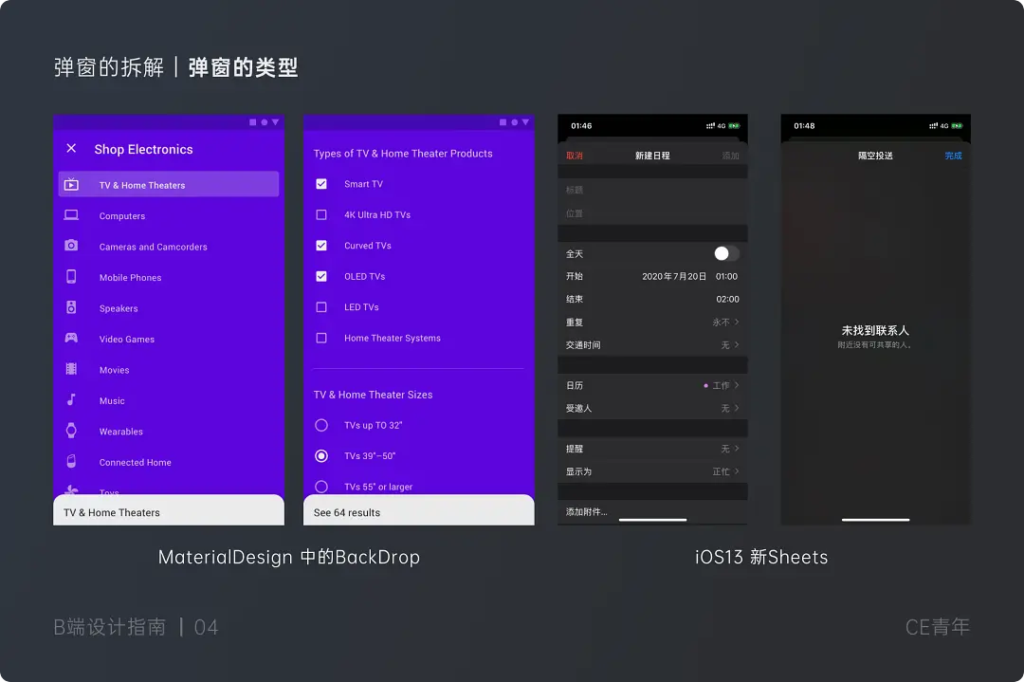This screenshot has width=1024, height=682.
Task: Check the 4K Ultra HD TVs checkbox
Action: [x=321, y=214]
